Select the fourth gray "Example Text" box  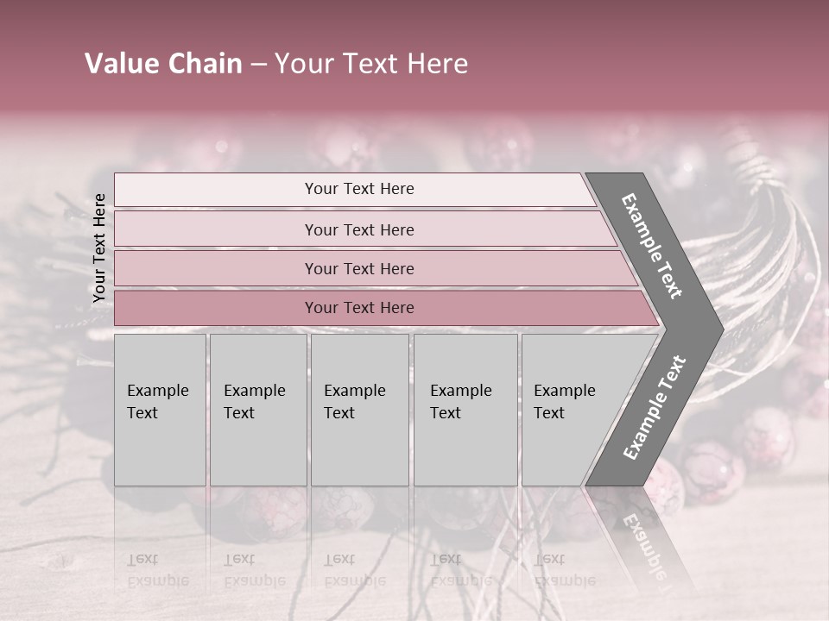pos(465,409)
